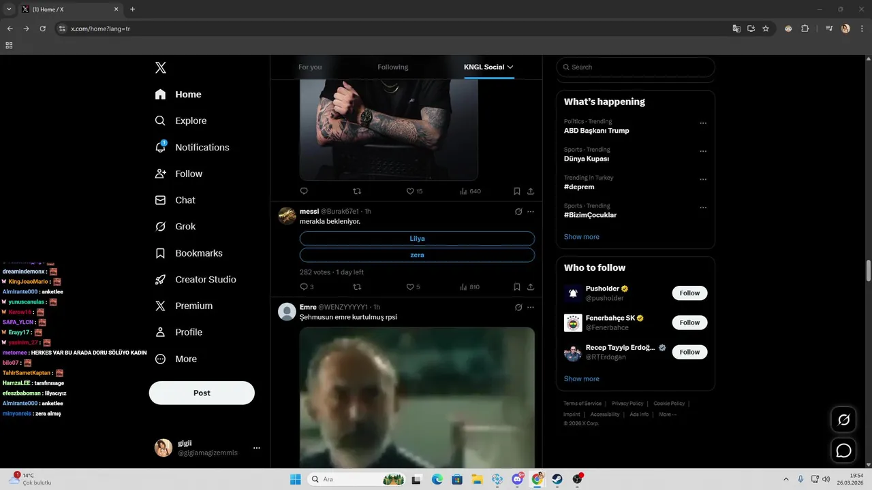Open Profile in the sidebar
This screenshot has height=490, width=872.
(x=178, y=332)
